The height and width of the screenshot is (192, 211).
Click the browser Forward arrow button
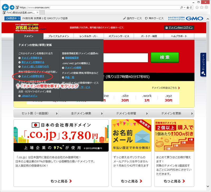pyautogui.click(x=12, y=7)
